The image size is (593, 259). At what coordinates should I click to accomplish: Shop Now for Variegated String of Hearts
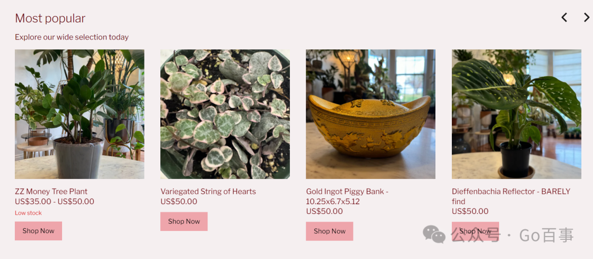pyautogui.click(x=184, y=222)
